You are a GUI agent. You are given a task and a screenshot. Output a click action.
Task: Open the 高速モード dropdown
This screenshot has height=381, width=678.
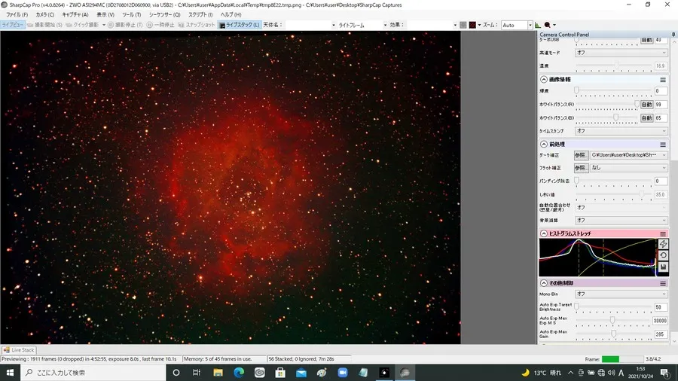click(x=621, y=53)
